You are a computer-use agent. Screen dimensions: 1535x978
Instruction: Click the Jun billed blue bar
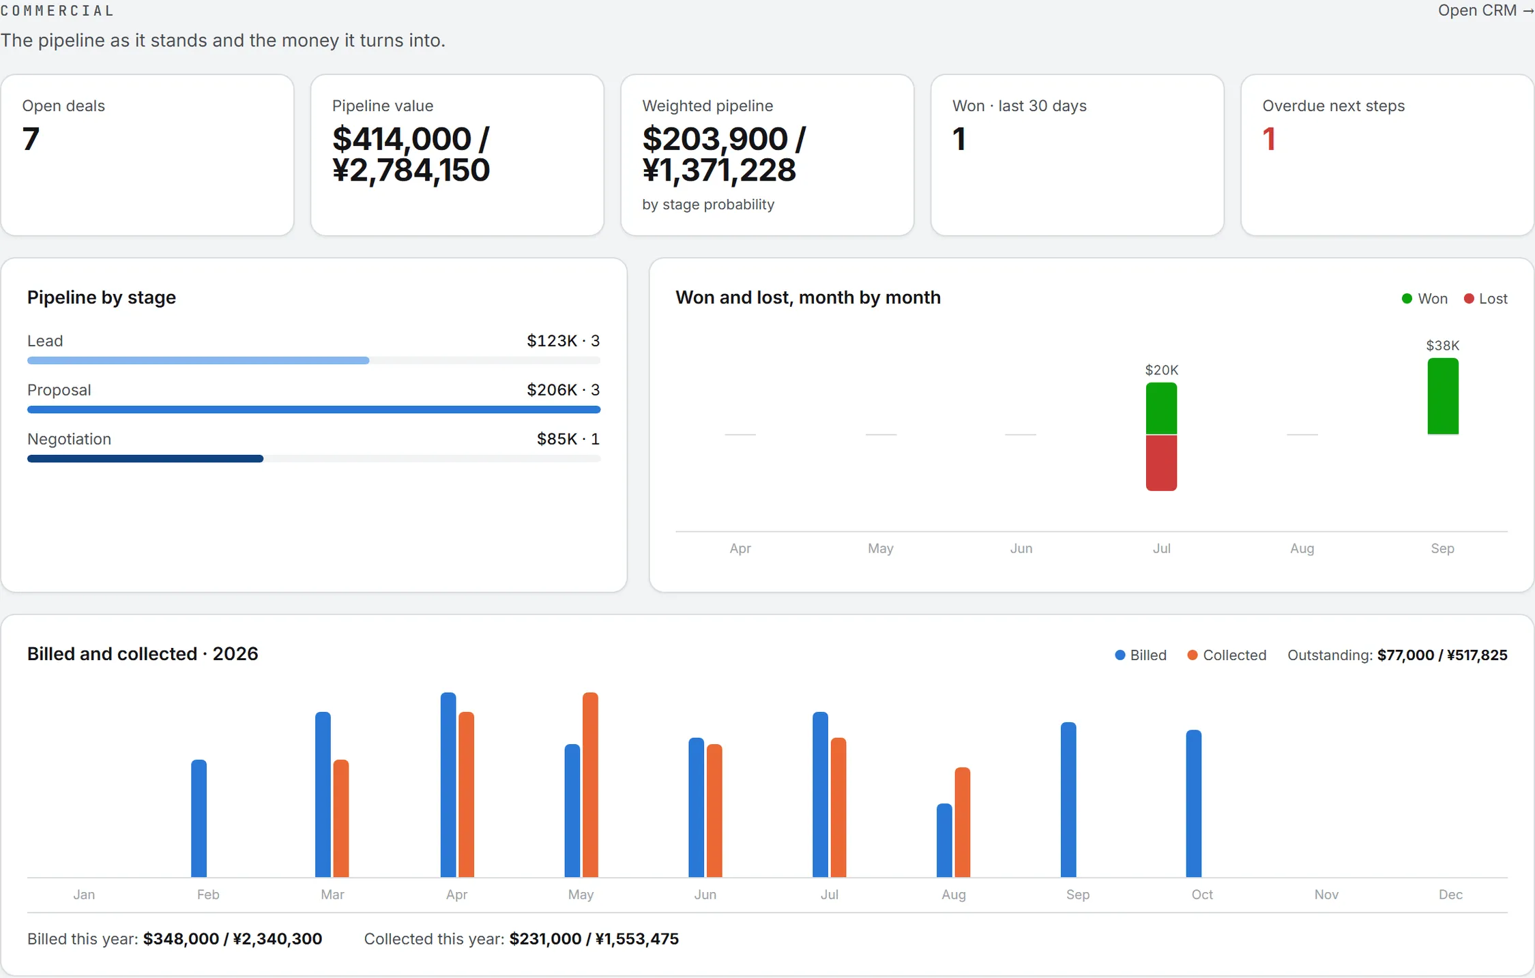click(x=697, y=807)
